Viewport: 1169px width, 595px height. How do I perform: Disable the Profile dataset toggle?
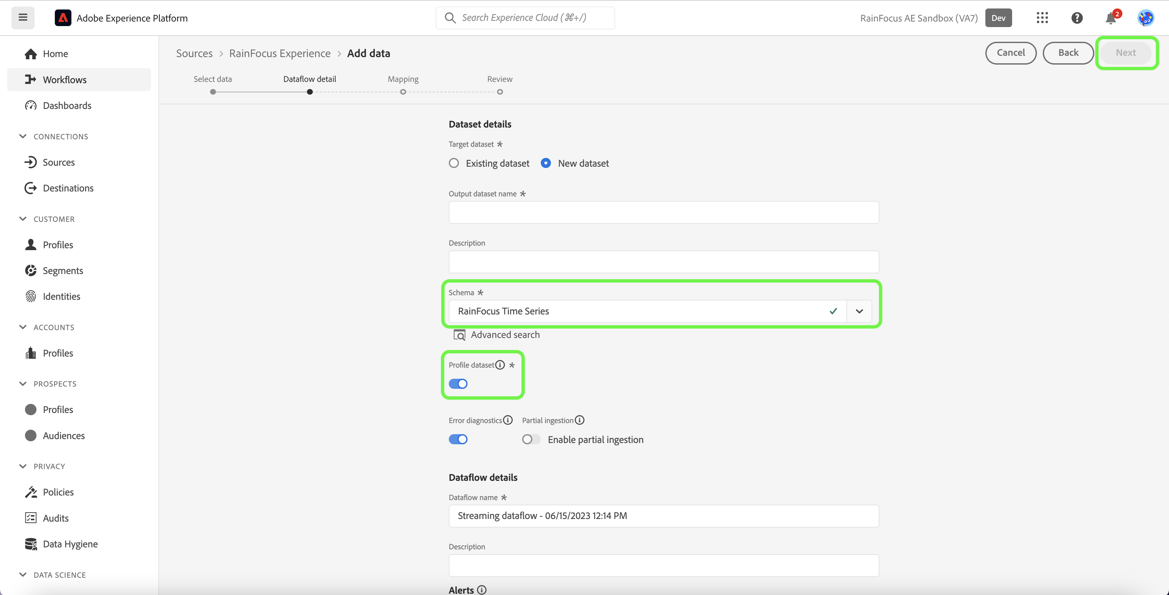tap(458, 384)
